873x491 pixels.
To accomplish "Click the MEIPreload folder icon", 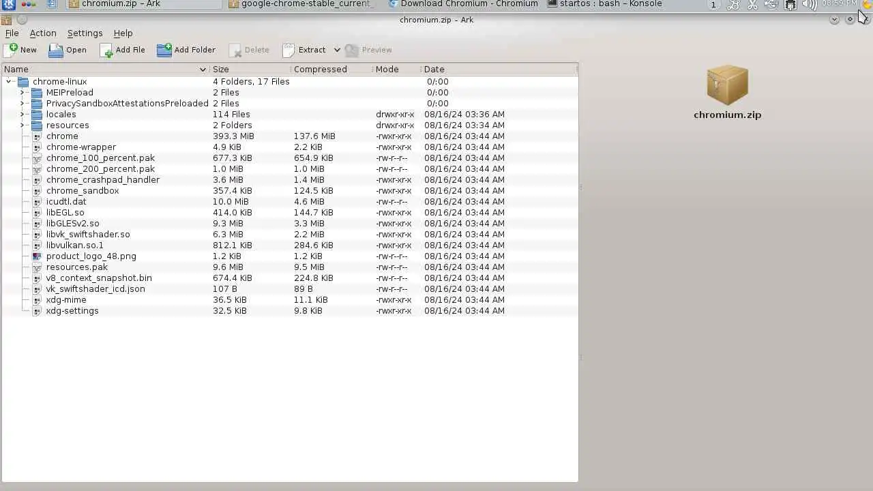I will (x=37, y=93).
